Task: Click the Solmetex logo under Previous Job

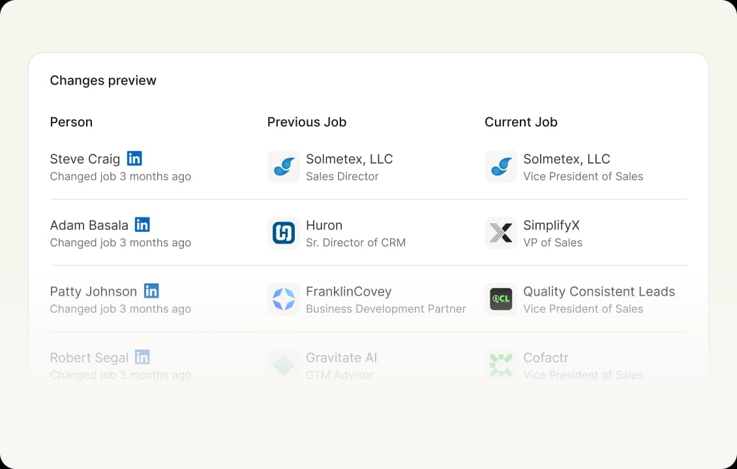Action: coord(284,167)
